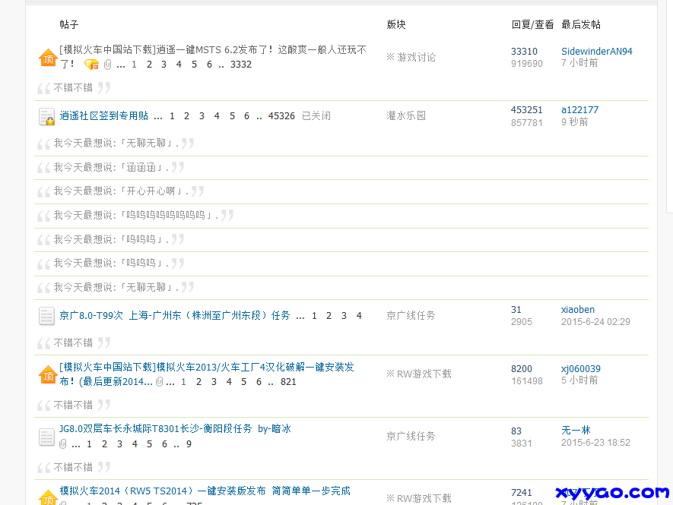Screen dimensions: 673x505
Task: Click the sticky 顶 icon on MSTS 6.2 thread
Action: pyautogui.click(x=47, y=56)
